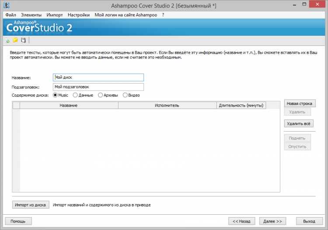This screenshot has height=230, width=328.
Task: Click the Save project diskette icon
Action: coord(23,40)
